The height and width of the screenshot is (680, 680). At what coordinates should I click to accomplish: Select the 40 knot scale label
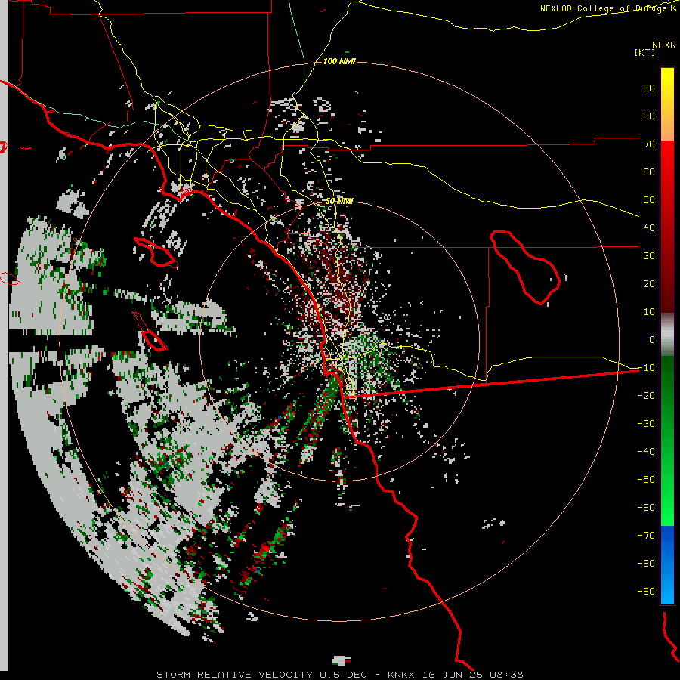(649, 227)
